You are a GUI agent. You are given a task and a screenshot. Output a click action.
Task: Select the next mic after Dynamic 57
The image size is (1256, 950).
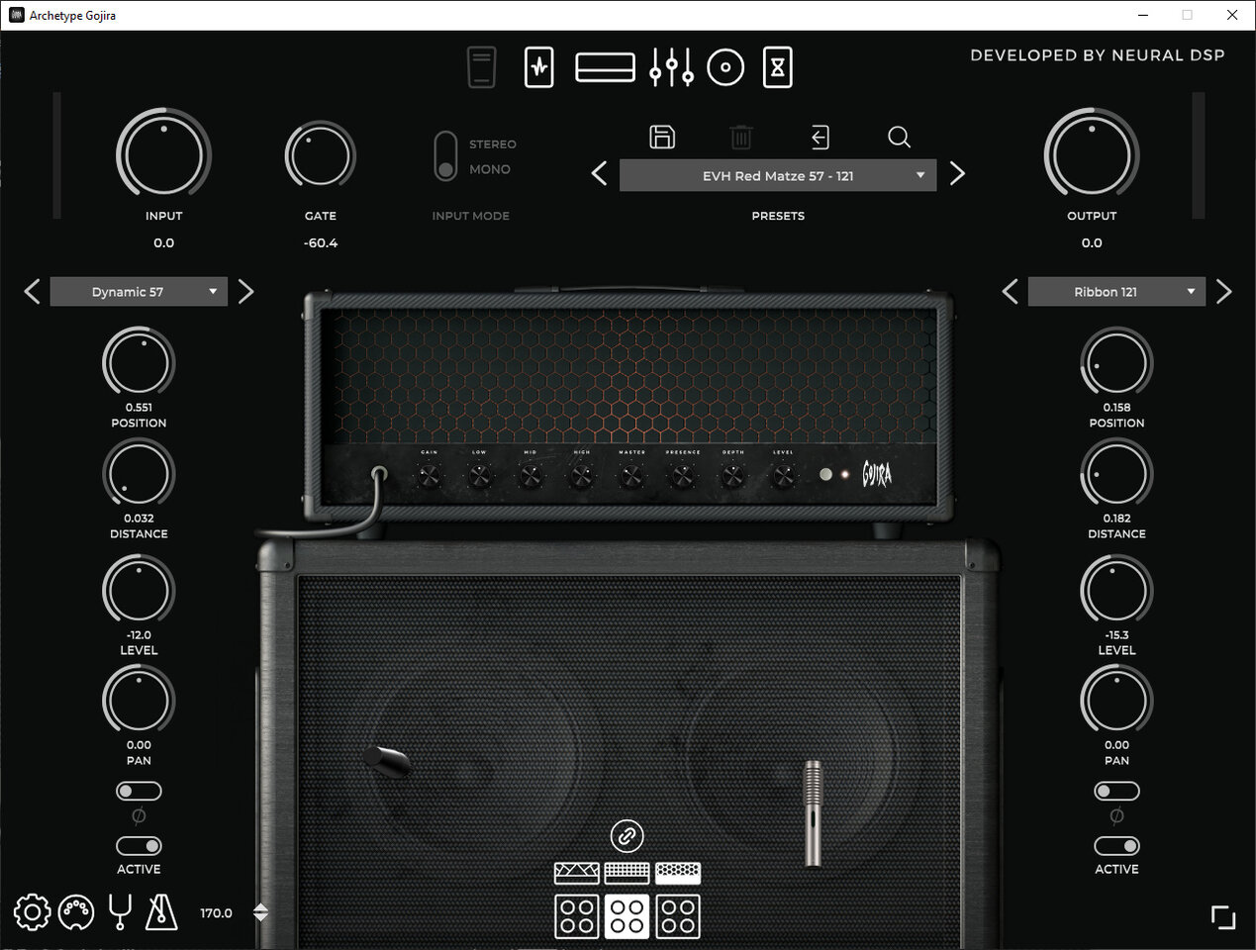click(x=246, y=292)
